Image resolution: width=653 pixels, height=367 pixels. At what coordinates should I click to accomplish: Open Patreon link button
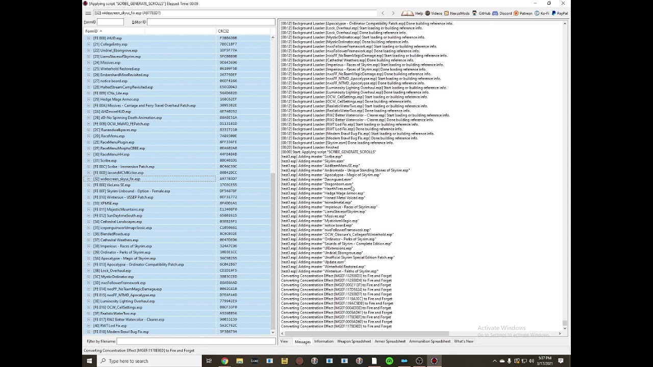tap(523, 13)
